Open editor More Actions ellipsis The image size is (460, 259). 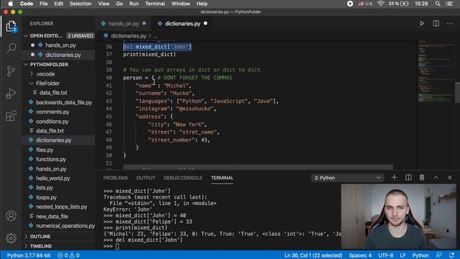[450, 24]
